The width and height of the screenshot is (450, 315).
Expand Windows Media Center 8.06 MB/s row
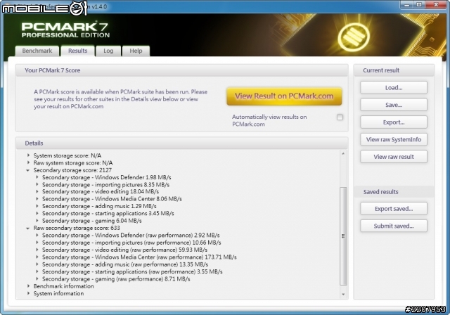pos(37,199)
